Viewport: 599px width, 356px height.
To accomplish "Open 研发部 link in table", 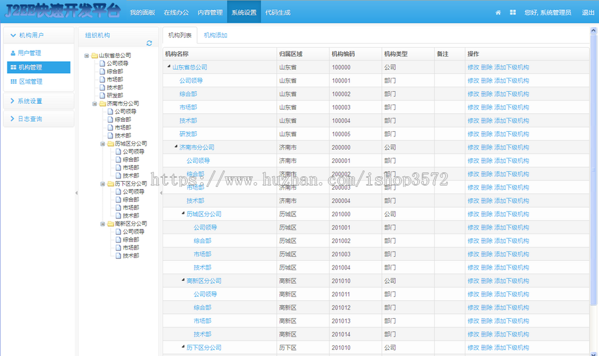I will 188,134.
